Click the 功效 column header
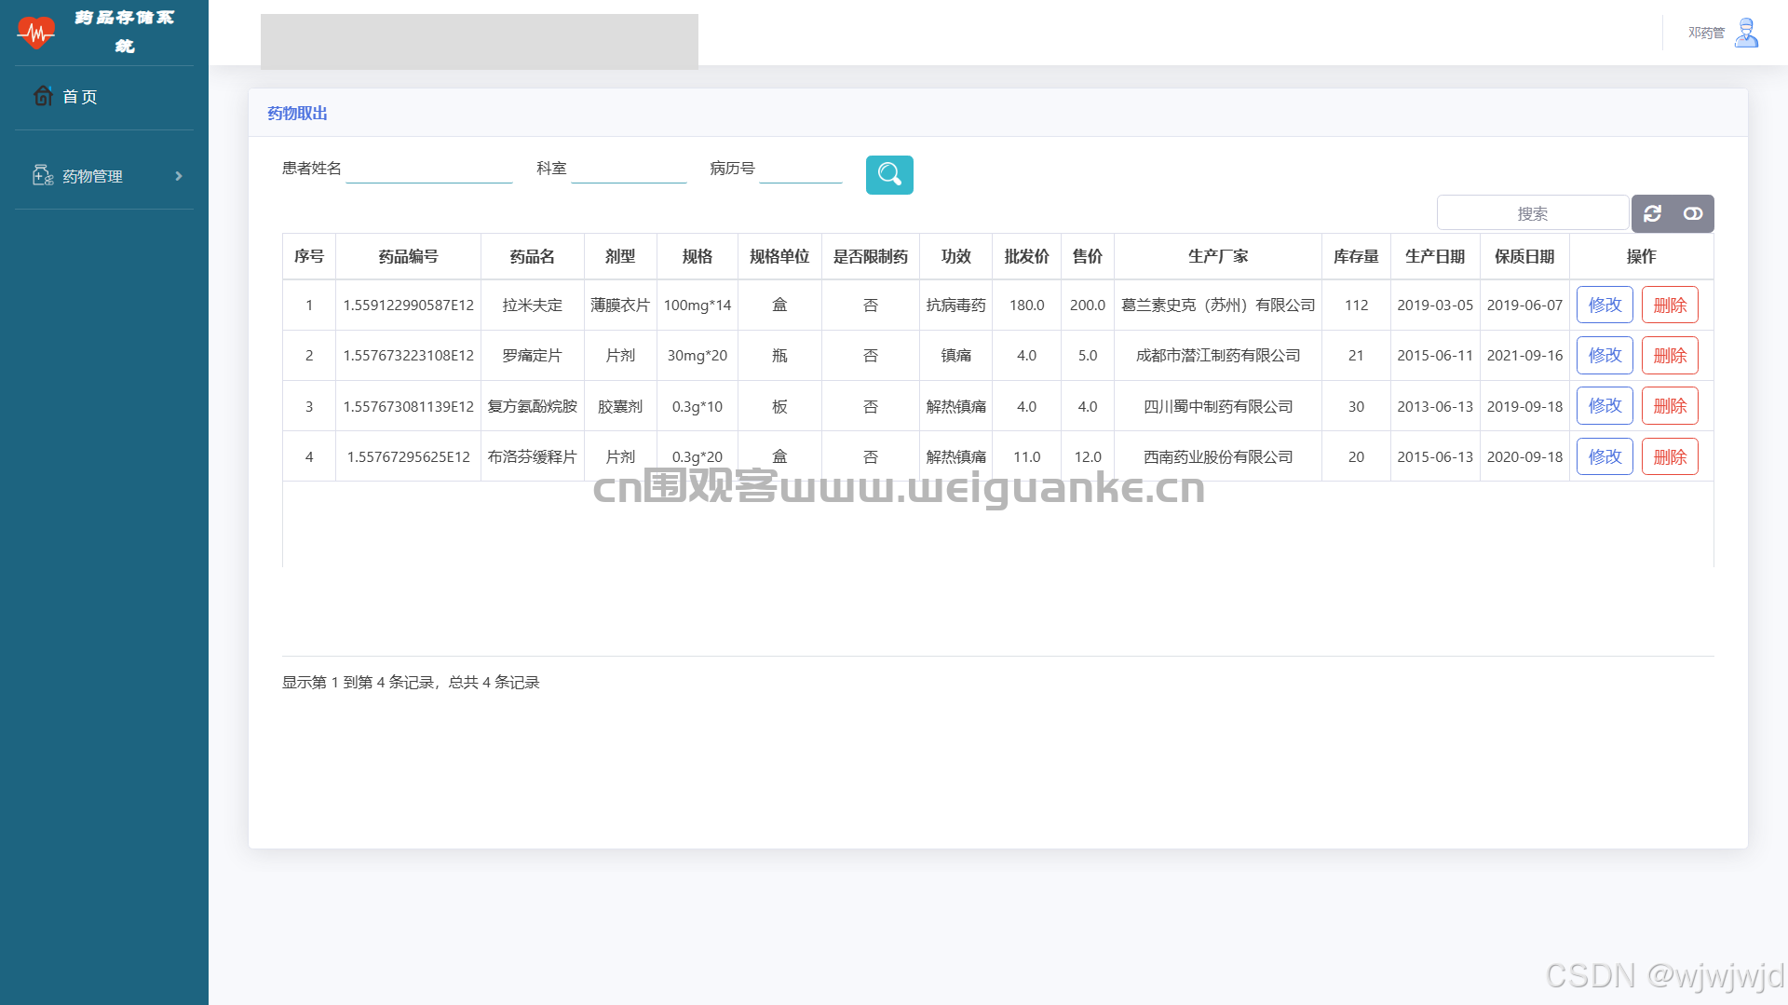 (956, 256)
